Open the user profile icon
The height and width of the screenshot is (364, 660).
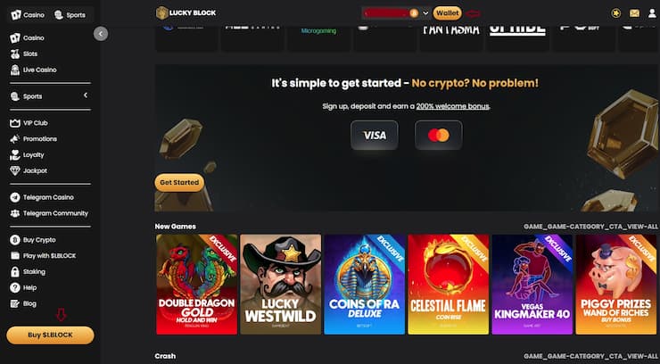(652, 13)
